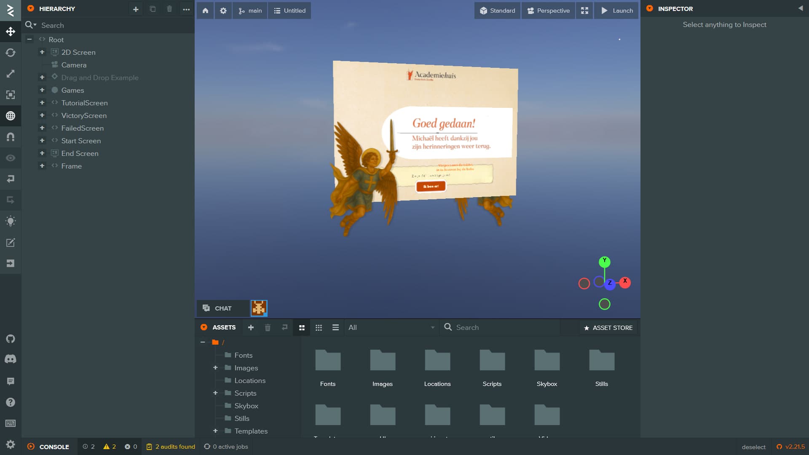Delete asset trash icon in Assets toolbar

[x=268, y=327]
